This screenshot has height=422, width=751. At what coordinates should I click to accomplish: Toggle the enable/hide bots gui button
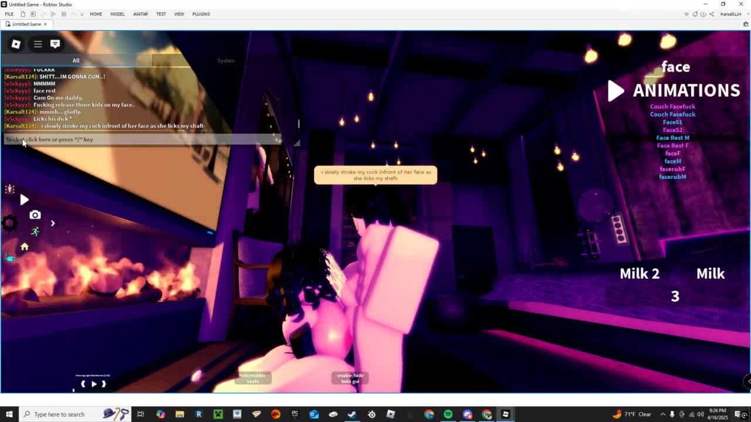click(x=350, y=378)
